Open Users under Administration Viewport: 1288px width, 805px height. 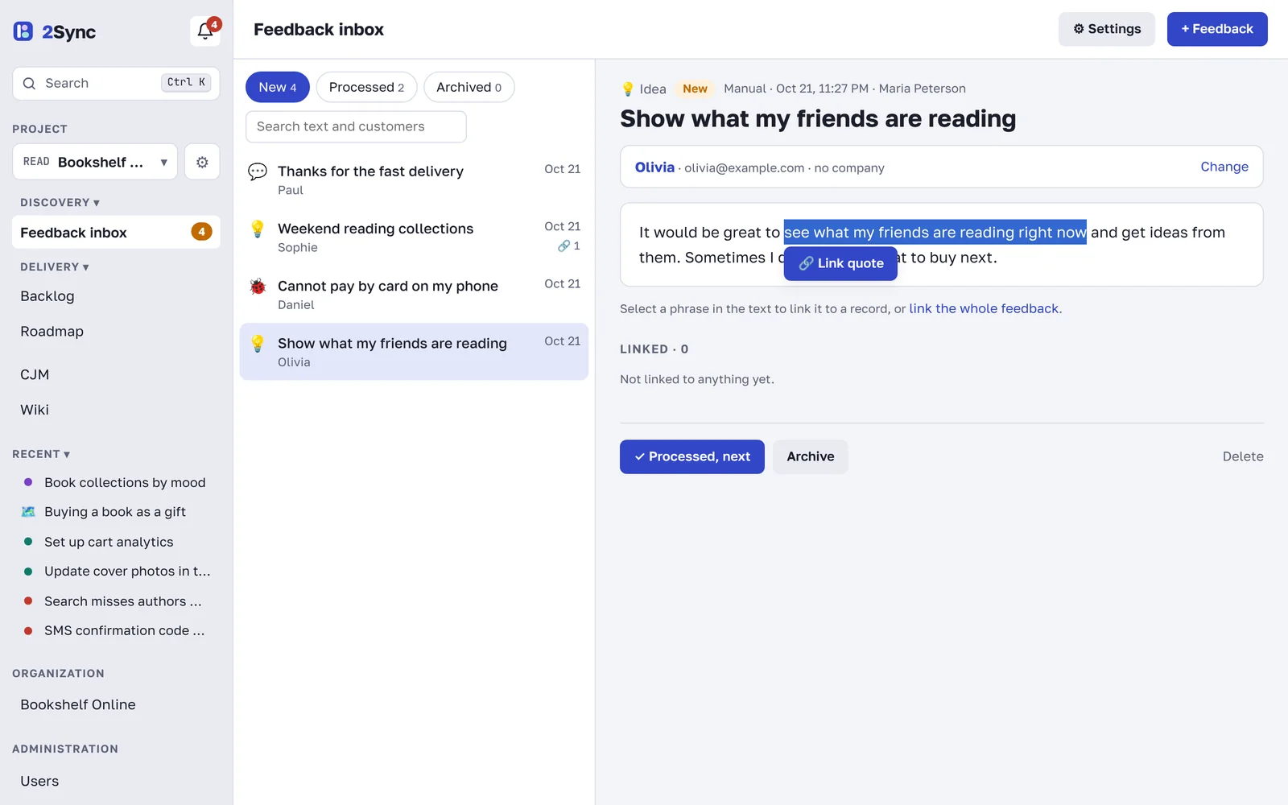pyautogui.click(x=39, y=781)
